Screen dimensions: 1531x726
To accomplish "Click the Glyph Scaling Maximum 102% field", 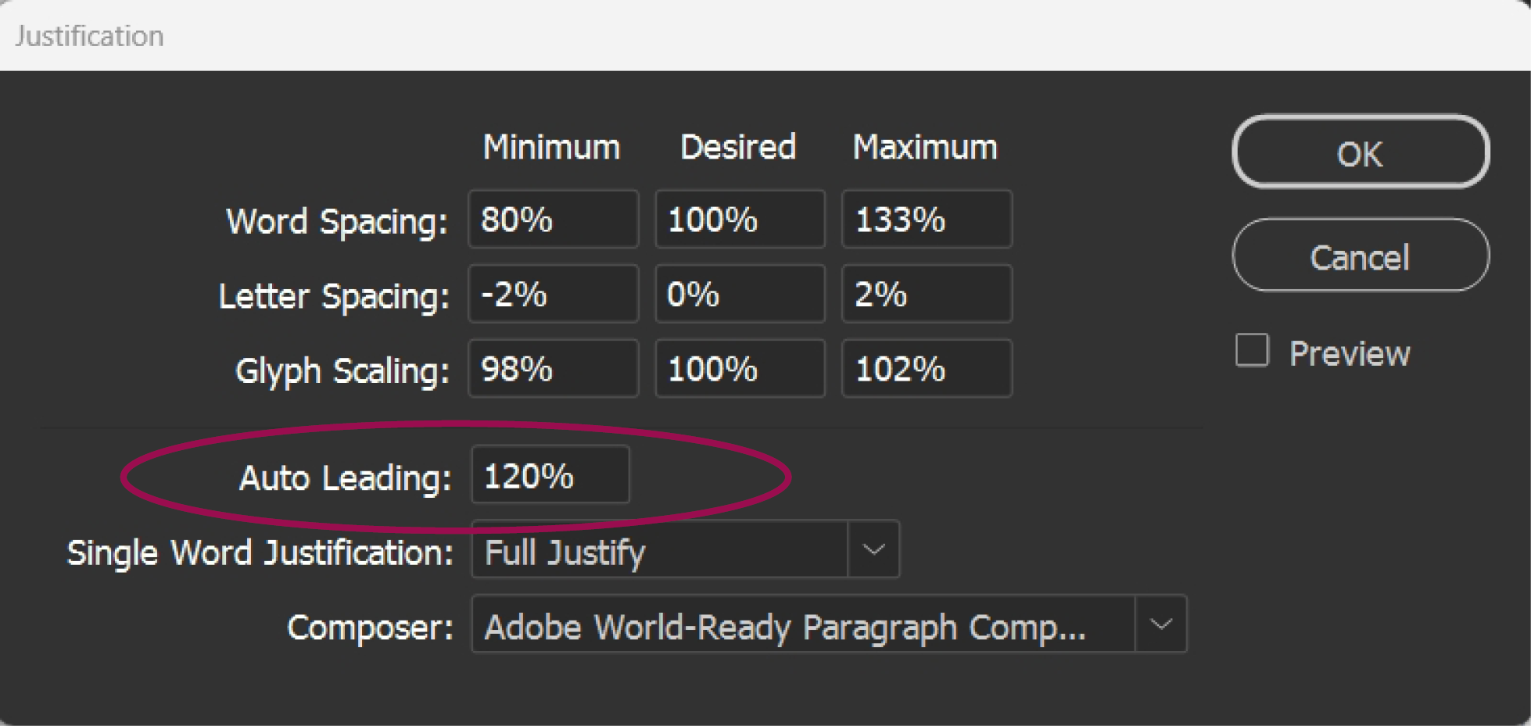I will [x=927, y=368].
